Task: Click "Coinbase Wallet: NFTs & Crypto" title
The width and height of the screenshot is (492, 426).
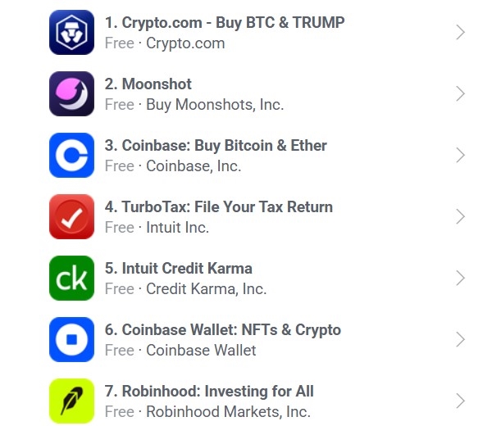Action: 223,330
